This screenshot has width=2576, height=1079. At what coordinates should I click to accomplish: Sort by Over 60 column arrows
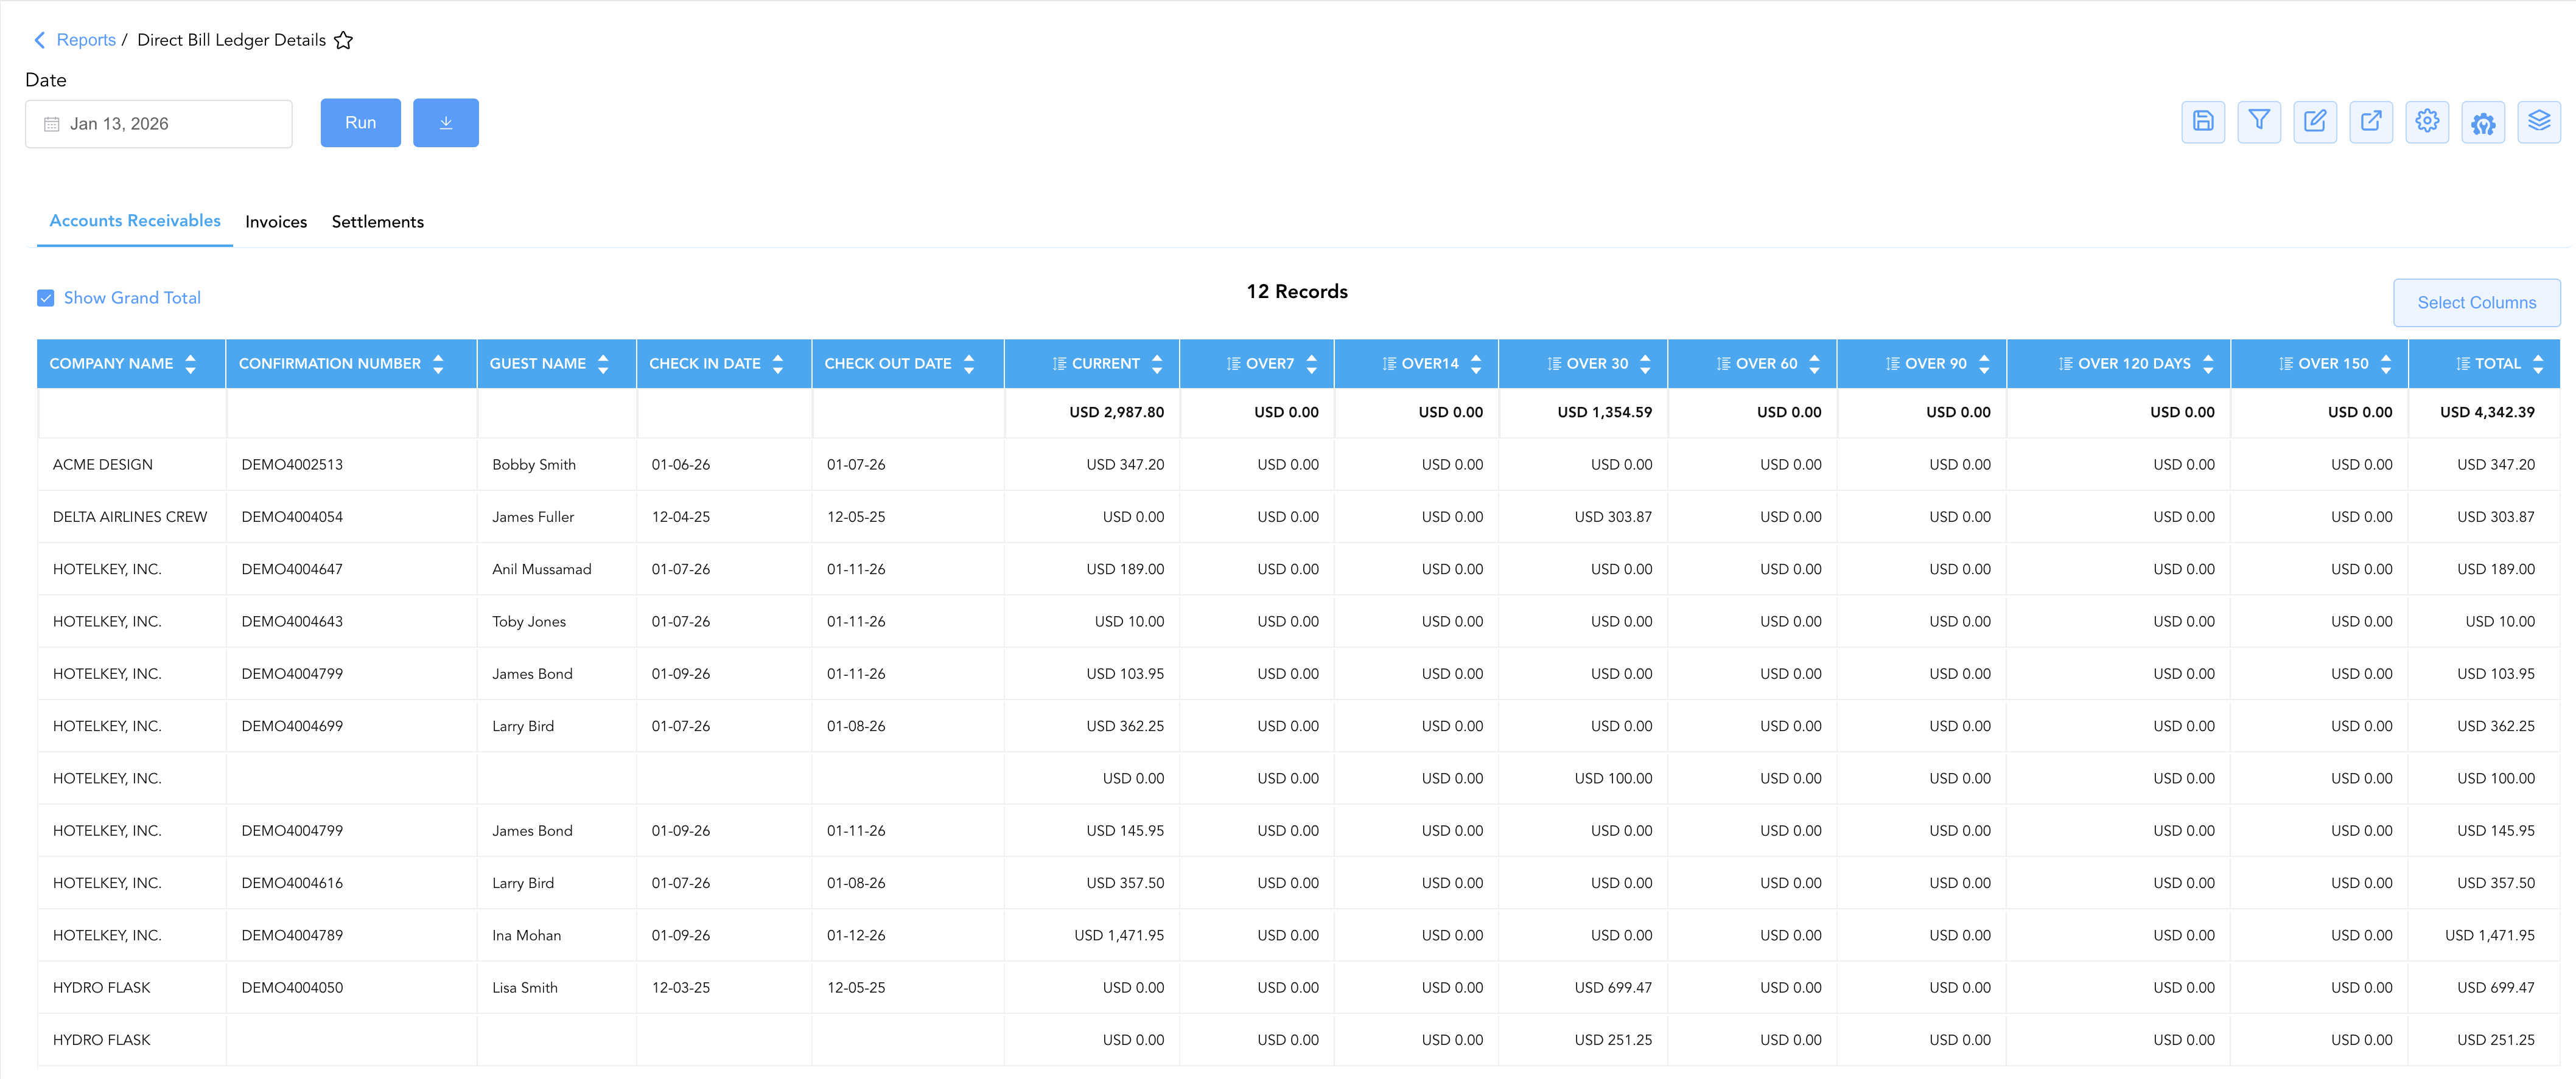click(x=1815, y=364)
